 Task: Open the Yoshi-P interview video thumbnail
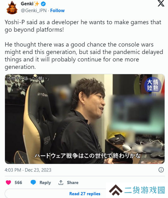(85, 119)
